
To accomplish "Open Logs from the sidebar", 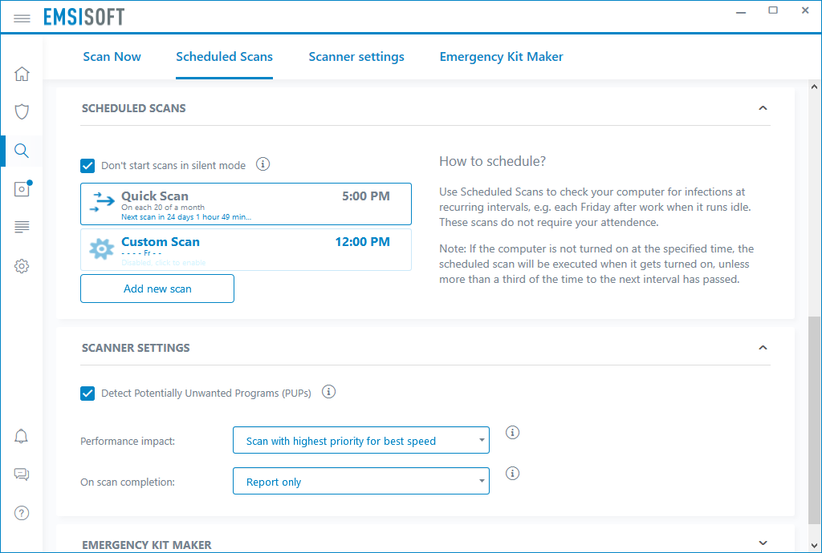I will click(x=22, y=227).
